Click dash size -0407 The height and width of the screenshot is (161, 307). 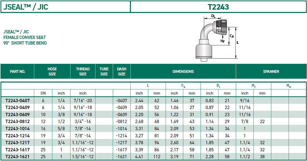(121, 101)
